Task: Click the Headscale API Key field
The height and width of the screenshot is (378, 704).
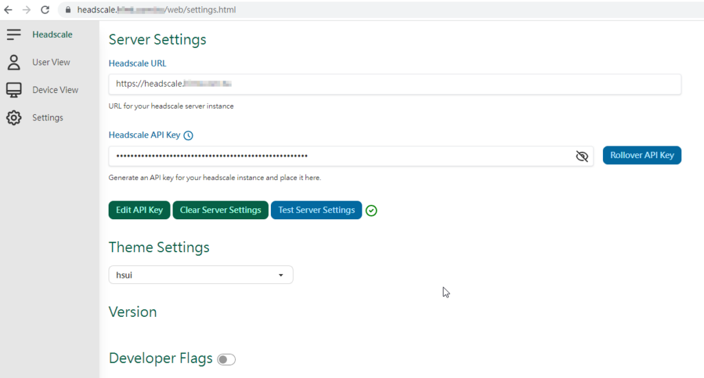Action: [351, 156]
